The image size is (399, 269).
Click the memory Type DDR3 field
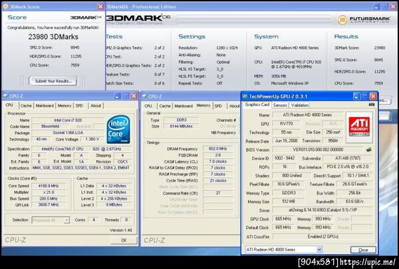click(181, 120)
